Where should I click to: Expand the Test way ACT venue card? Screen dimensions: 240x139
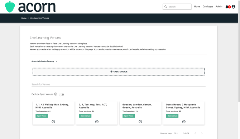click(97, 121)
